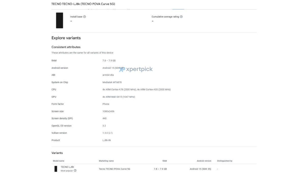Select the Mediatek MT6878 system on chip value

click(112, 82)
